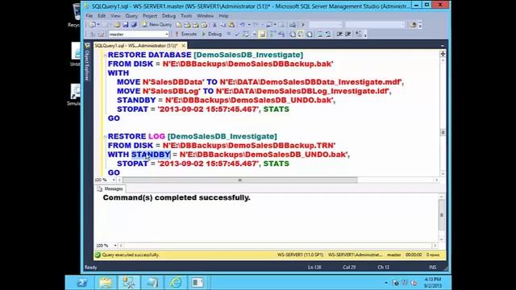Open the File menu
The image size is (516, 290).
pos(89,16)
